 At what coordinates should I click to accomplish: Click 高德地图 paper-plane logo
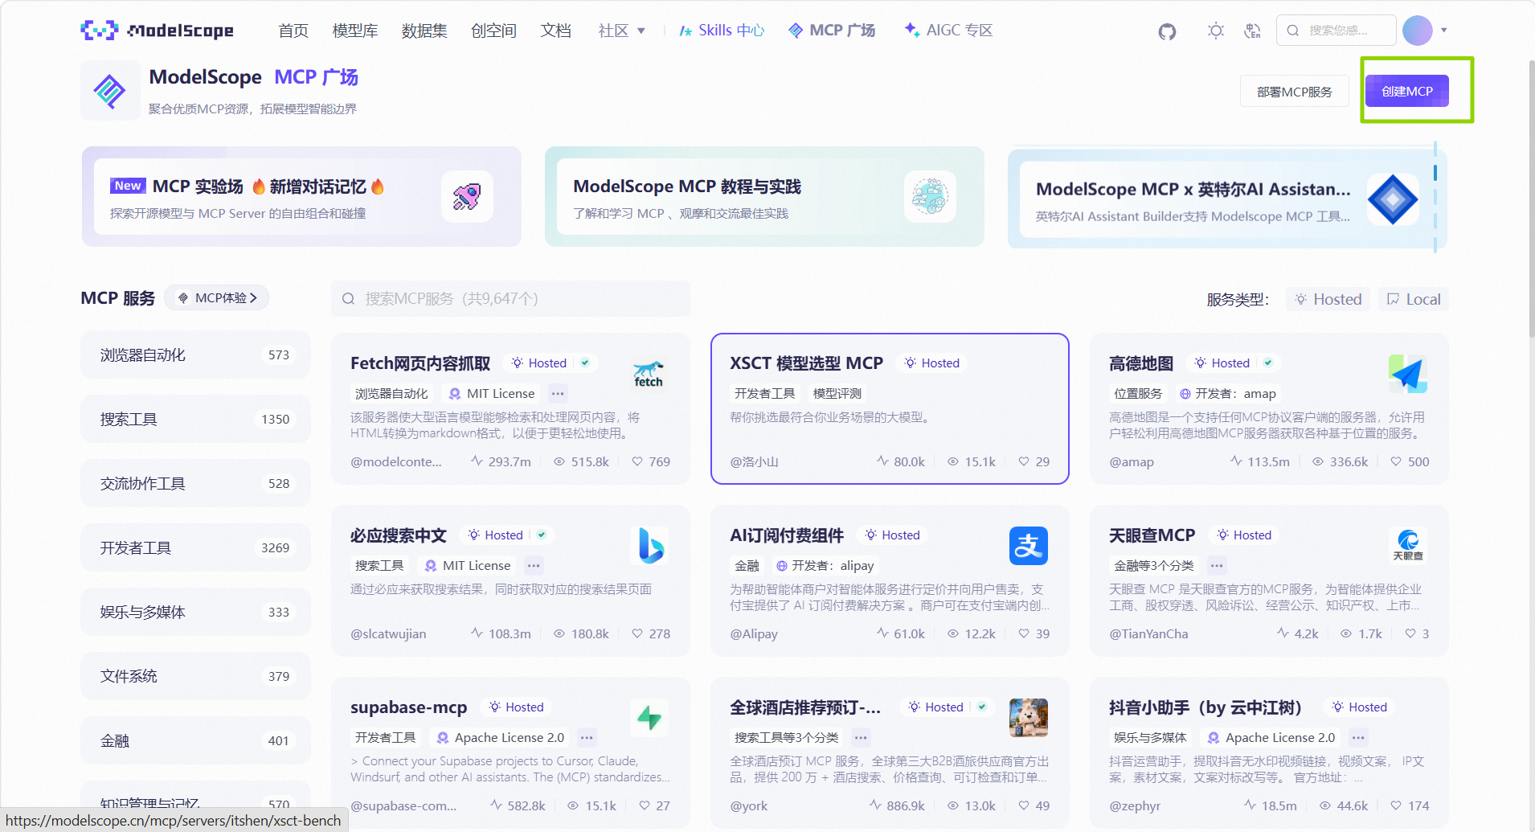point(1407,374)
